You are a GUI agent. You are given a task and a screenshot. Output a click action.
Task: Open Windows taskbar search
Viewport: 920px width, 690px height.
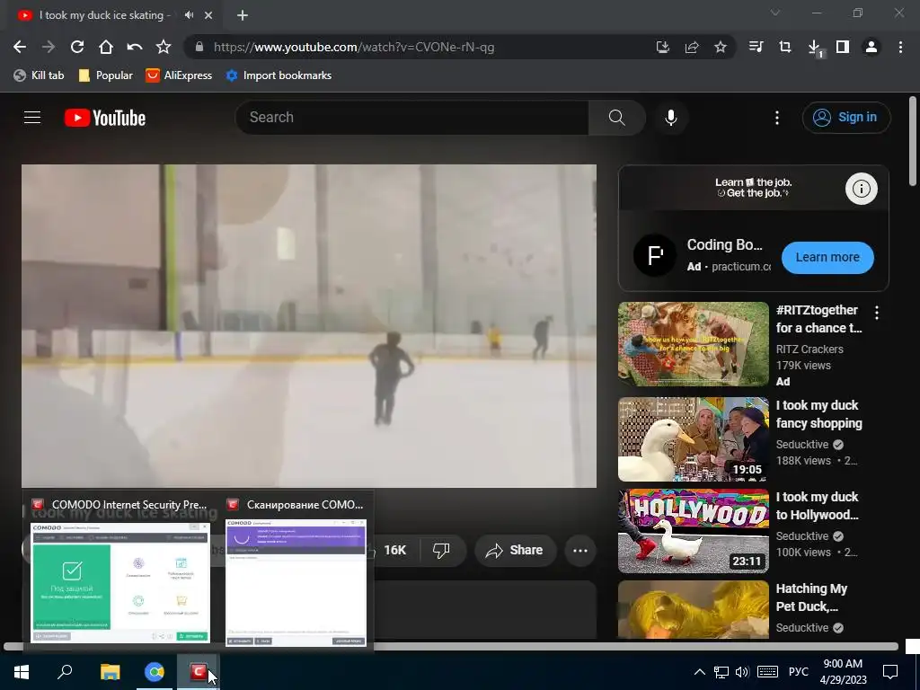[x=65, y=672]
